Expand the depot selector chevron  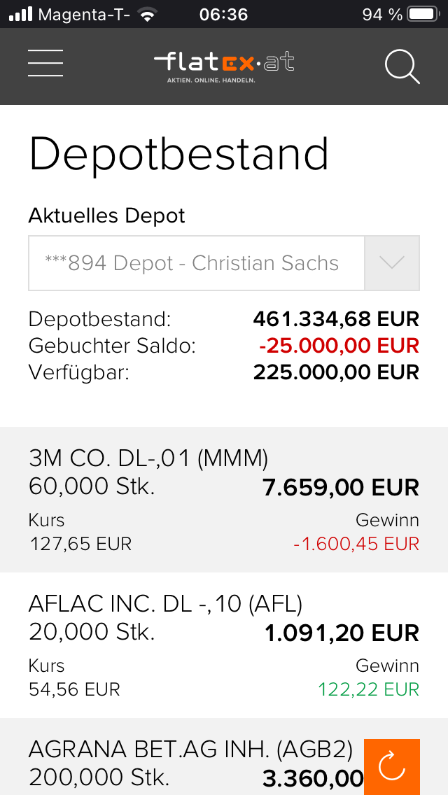tap(392, 263)
